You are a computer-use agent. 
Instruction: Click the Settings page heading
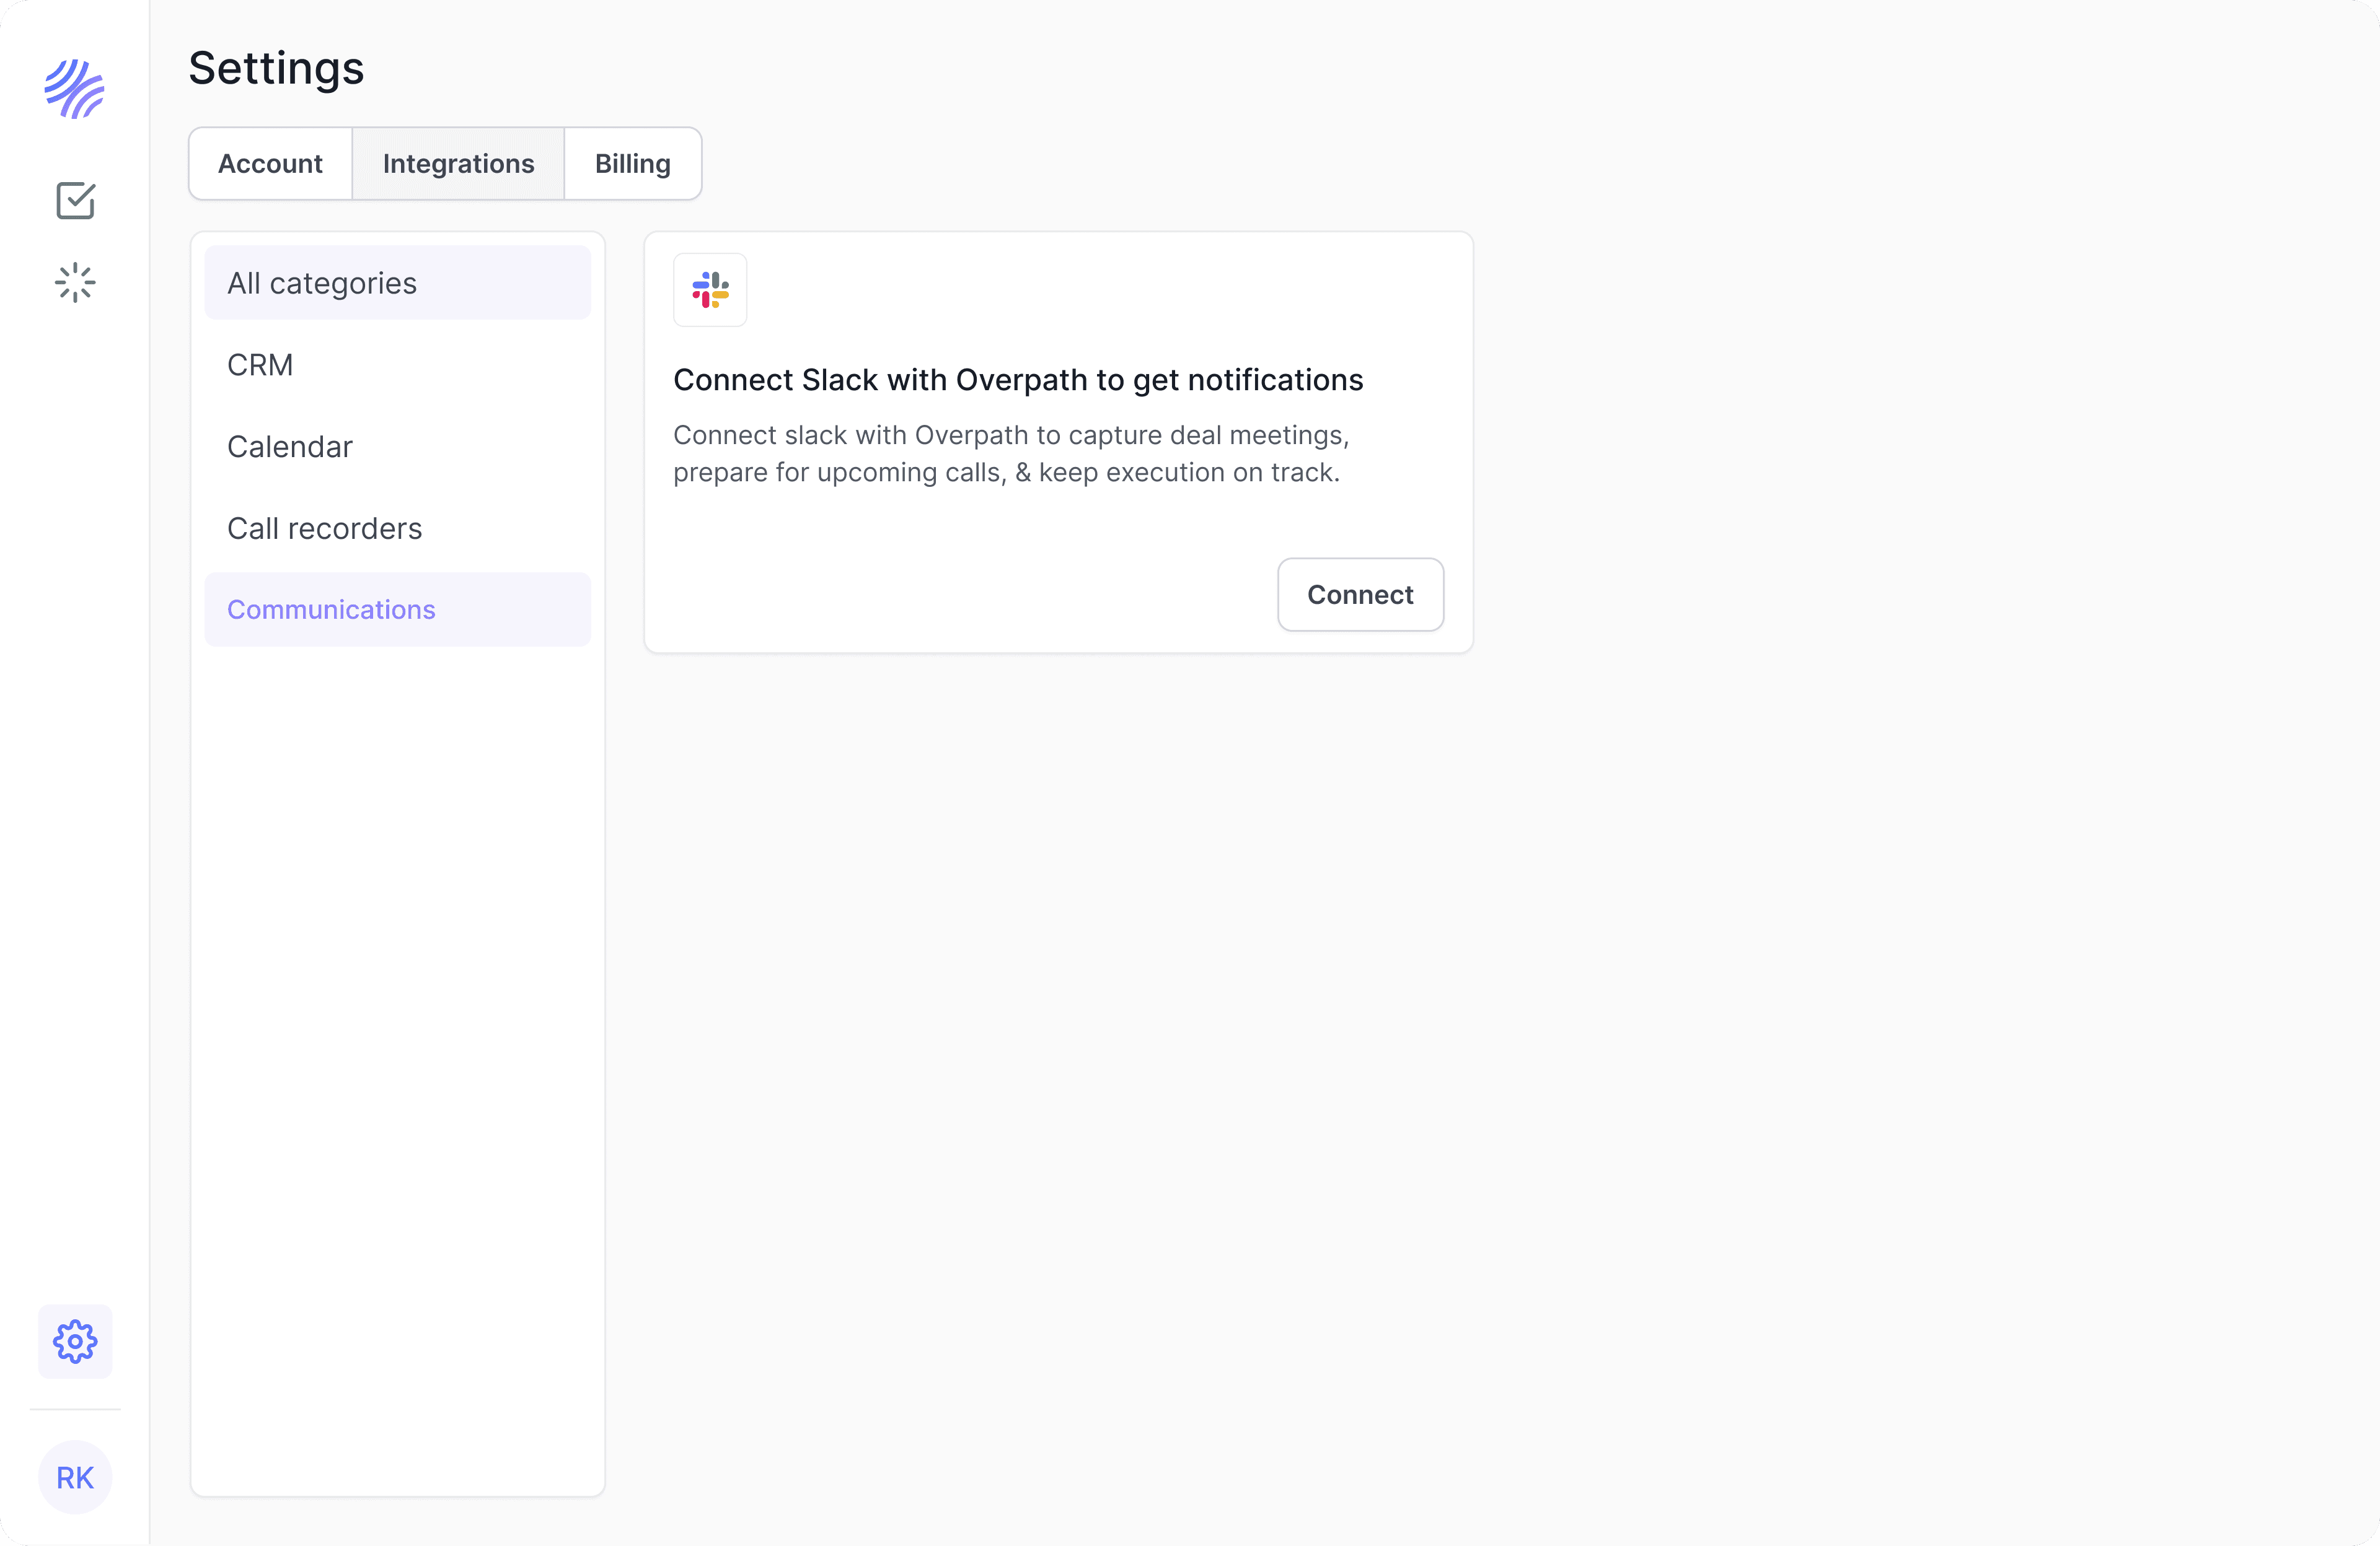click(276, 68)
